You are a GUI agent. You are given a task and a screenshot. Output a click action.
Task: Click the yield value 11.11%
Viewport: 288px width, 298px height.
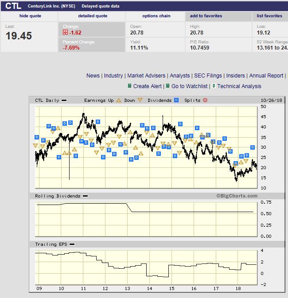coord(139,48)
